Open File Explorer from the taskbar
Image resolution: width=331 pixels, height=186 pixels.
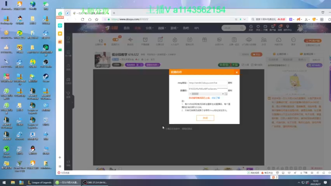(x=13, y=182)
